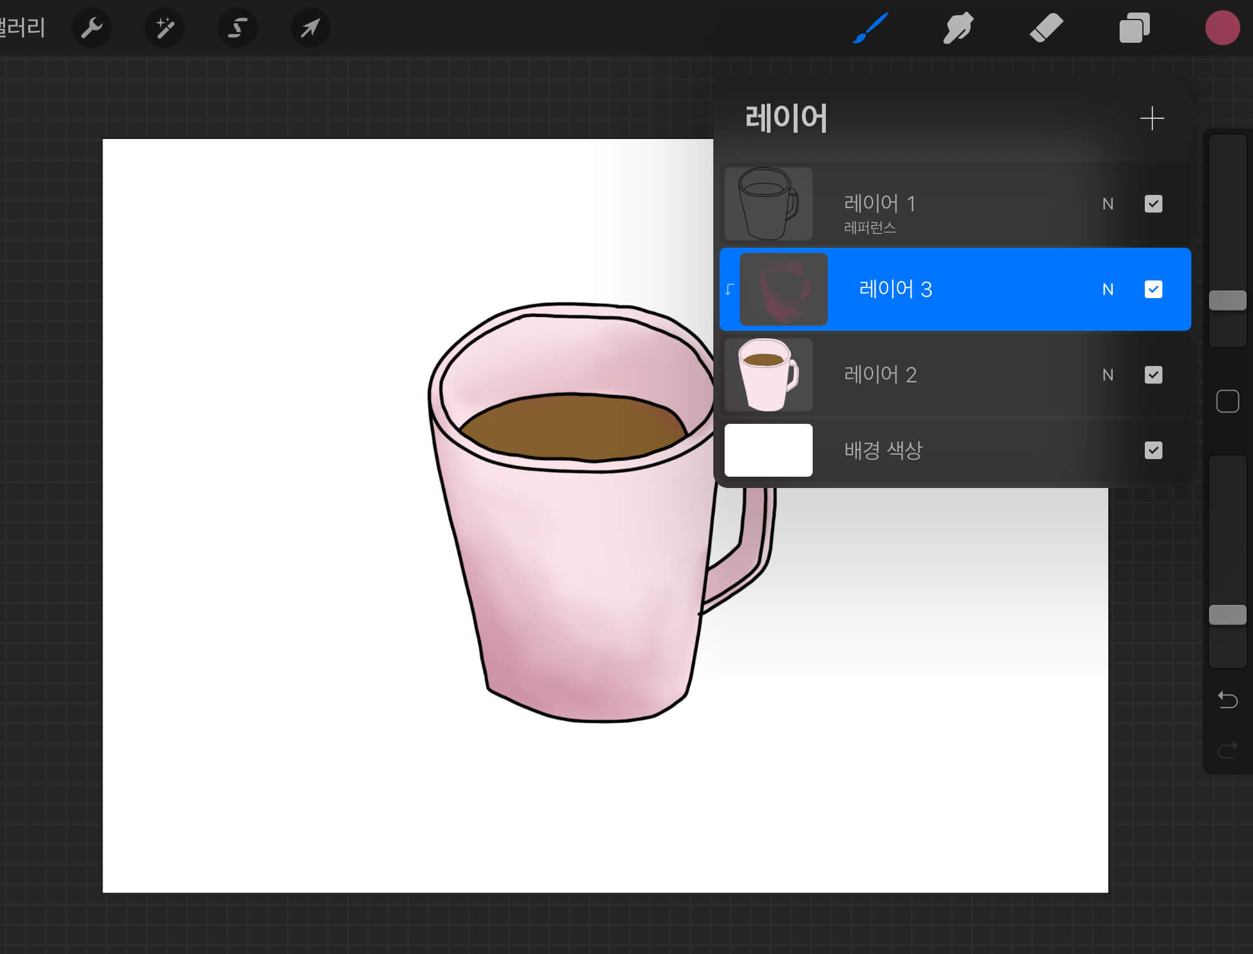Hide 레이어 1 visibility checkbox

[1153, 204]
